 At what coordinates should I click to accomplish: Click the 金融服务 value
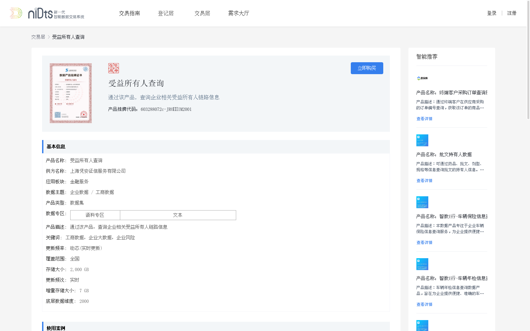tap(79, 182)
